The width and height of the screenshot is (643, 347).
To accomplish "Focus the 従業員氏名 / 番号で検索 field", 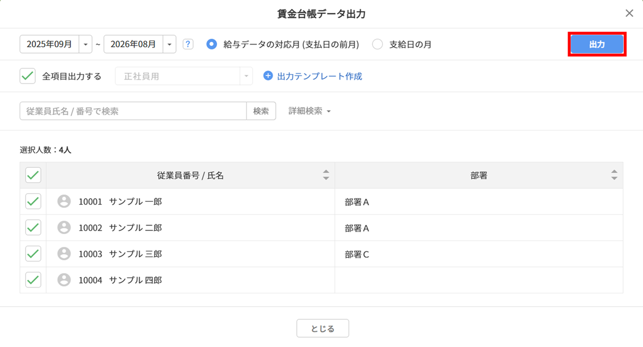I will point(133,111).
